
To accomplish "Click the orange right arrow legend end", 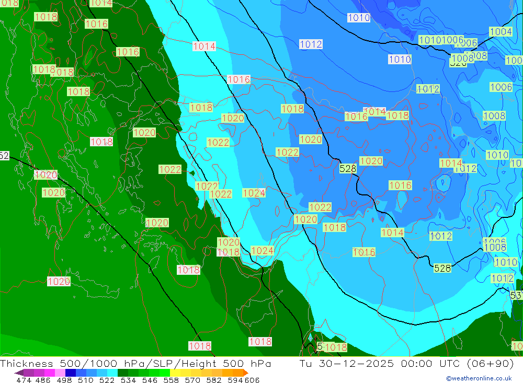I will [x=246, y=373].
